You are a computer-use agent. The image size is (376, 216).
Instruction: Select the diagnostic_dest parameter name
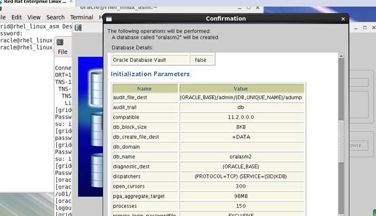click(x=131, y=166)
